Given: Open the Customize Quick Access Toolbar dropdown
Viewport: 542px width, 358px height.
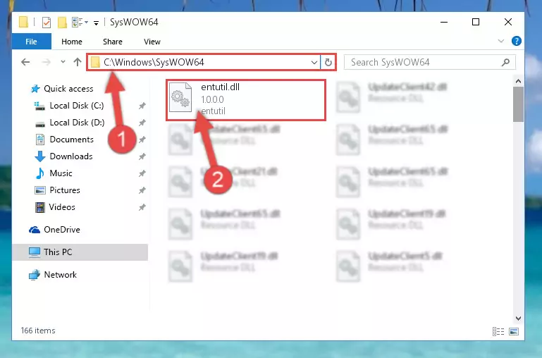Looking at the screenshot, I should tap(96, 23).
